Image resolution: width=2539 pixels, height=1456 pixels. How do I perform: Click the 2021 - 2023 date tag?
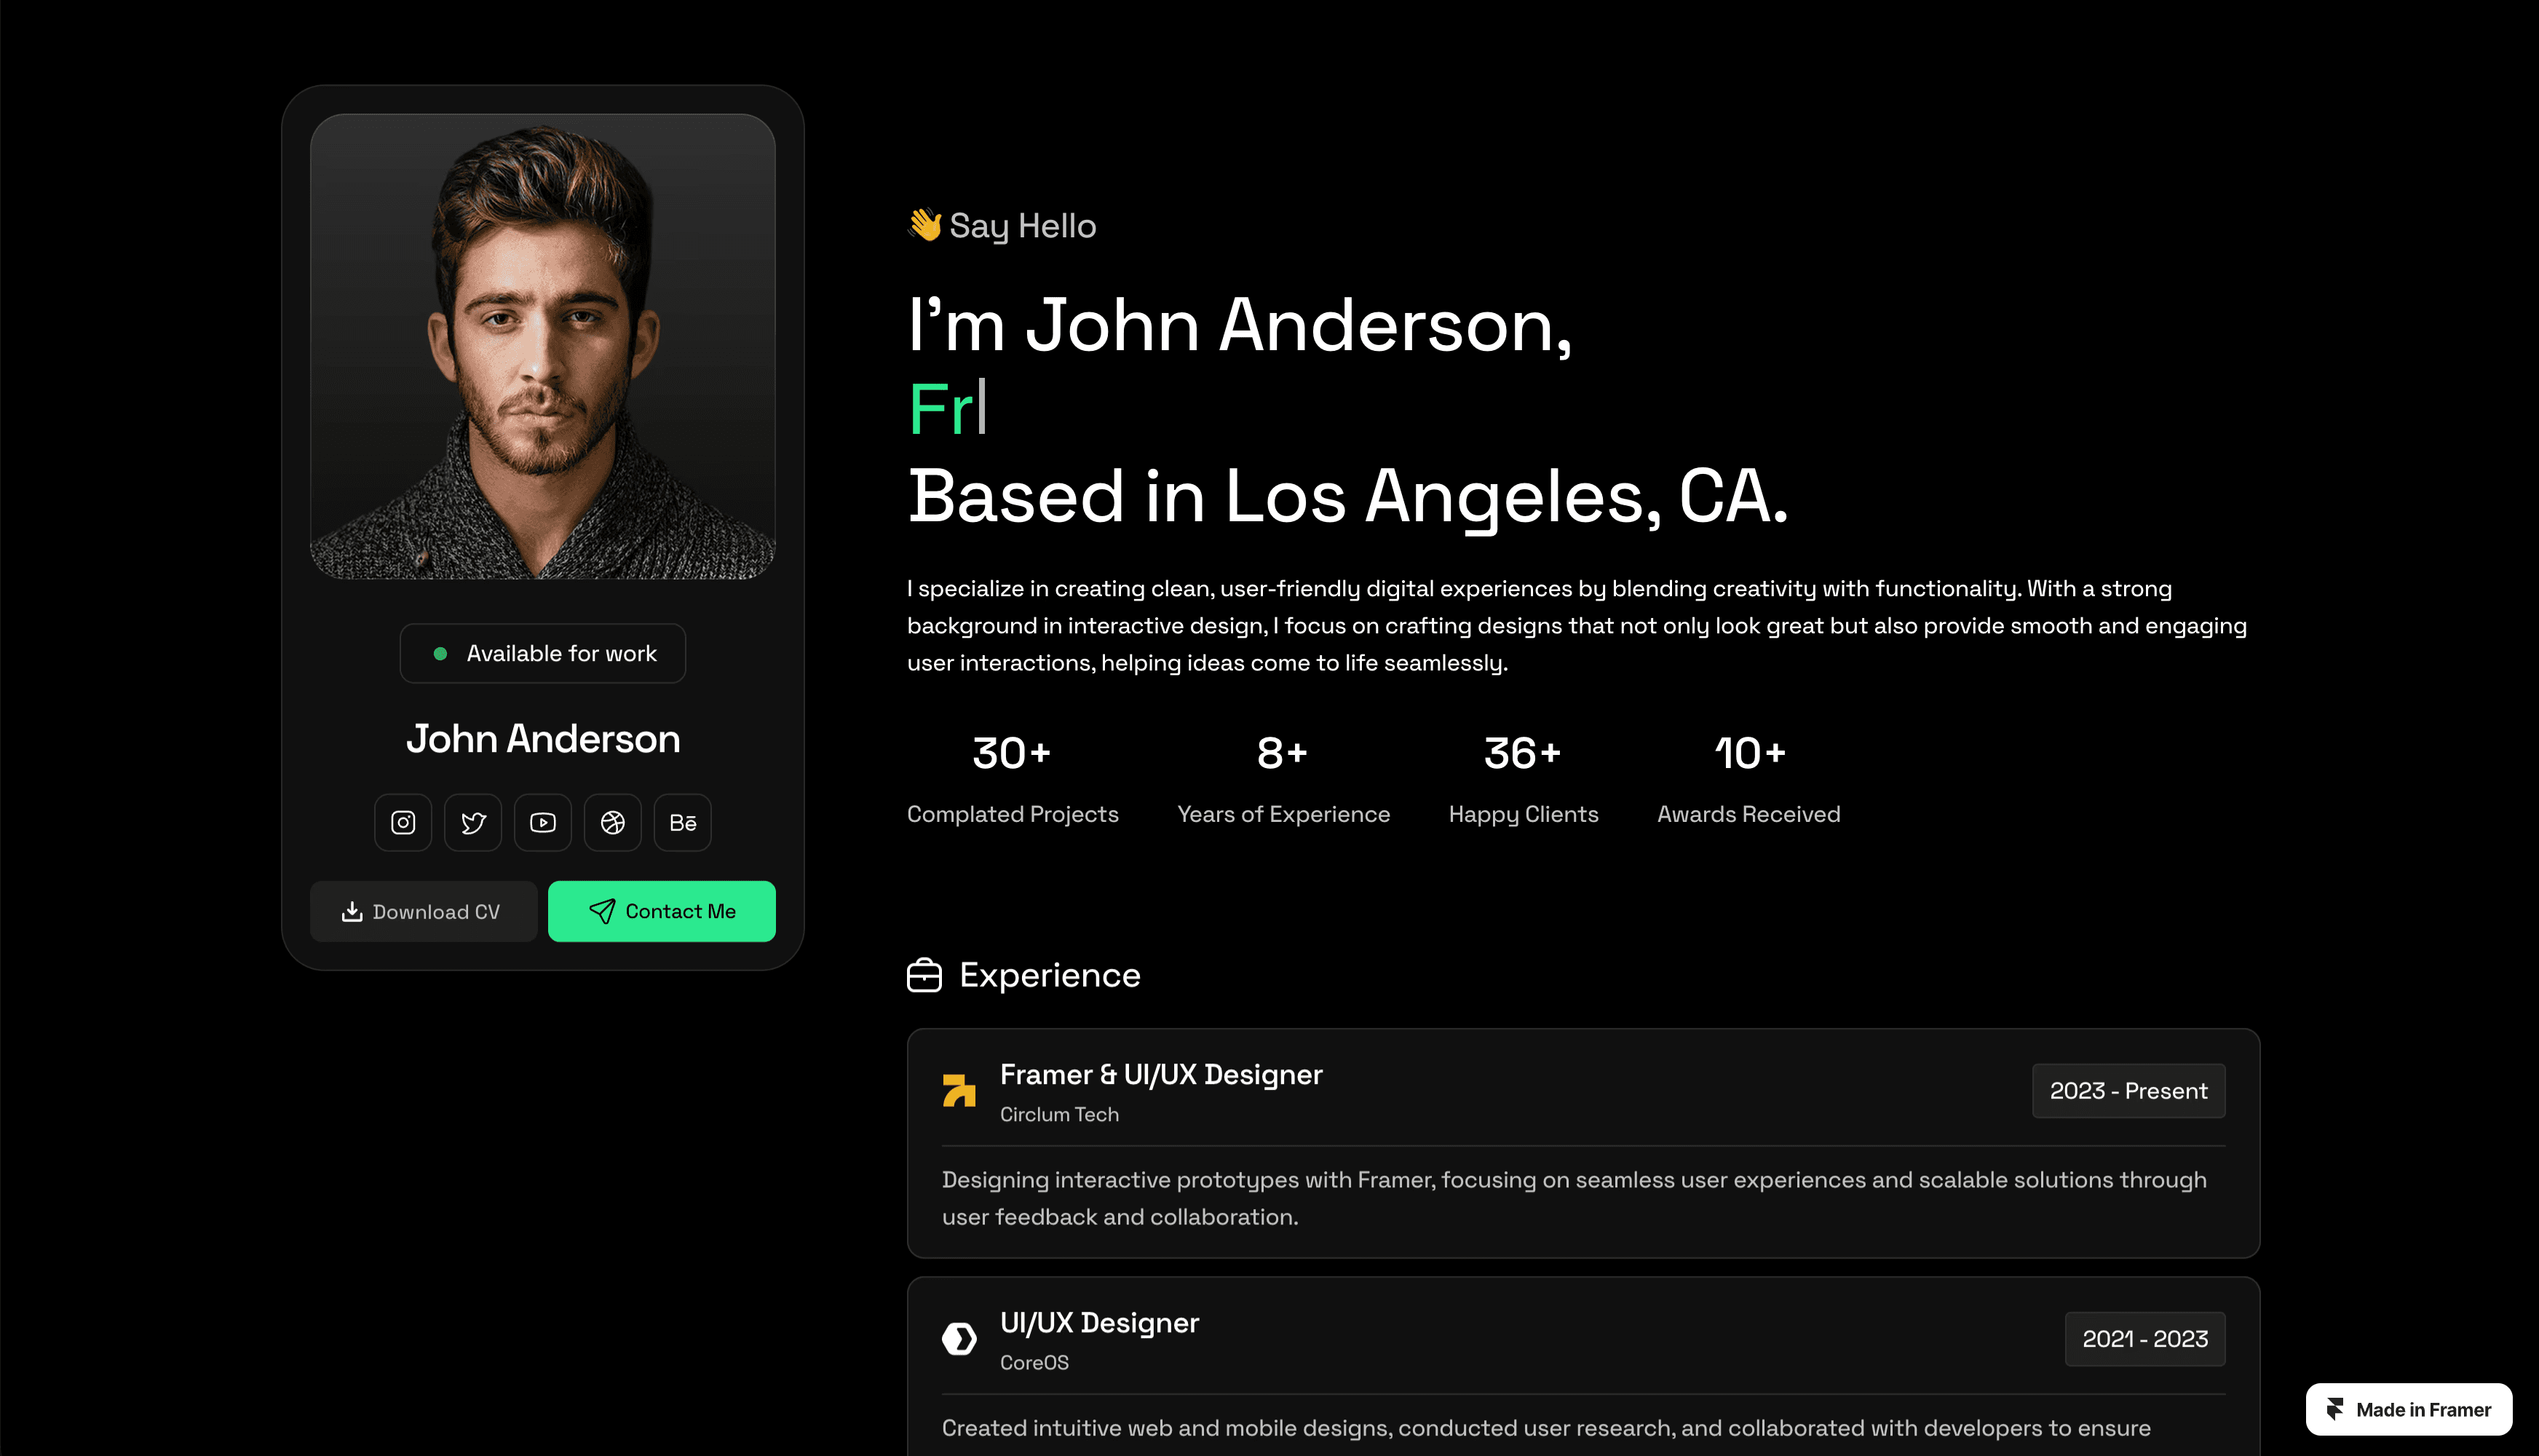pyautogui.click(x=2144, y=1338)
